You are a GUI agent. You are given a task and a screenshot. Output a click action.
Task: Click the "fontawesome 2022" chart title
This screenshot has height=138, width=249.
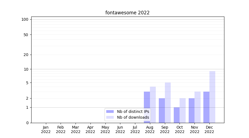click(x=127, y=13)
